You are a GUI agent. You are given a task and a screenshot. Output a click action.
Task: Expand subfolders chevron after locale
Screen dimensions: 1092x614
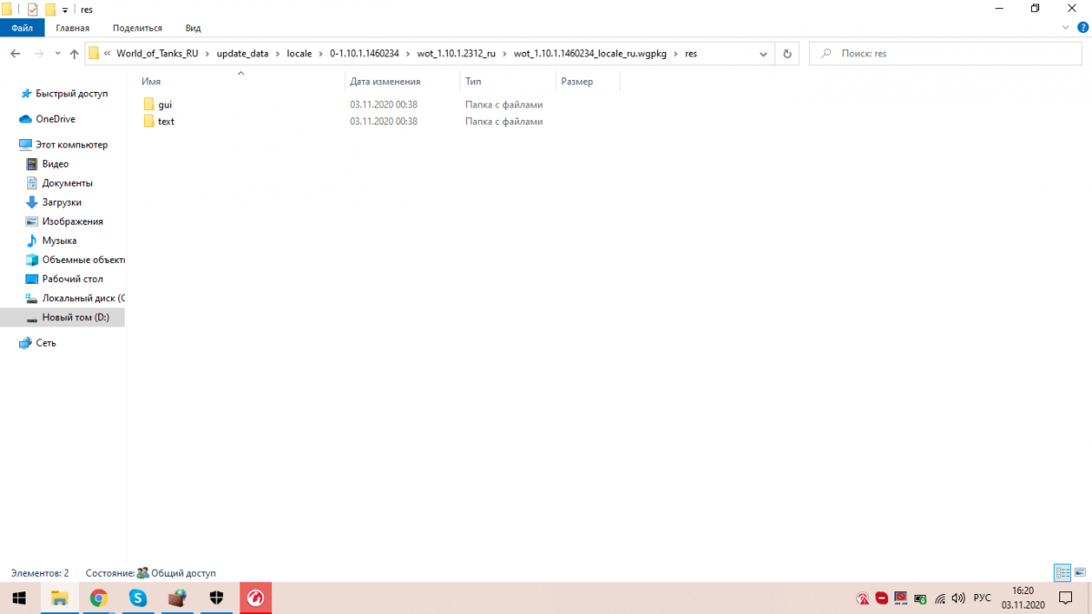320,54
